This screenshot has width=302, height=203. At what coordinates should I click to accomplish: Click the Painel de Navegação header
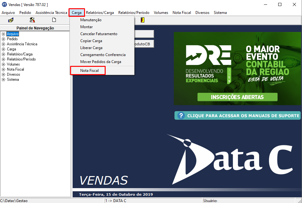click(x=35, y=28)
